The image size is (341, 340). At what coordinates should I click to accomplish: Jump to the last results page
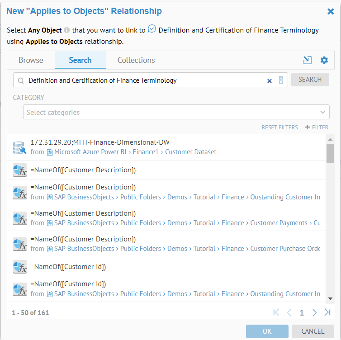(x=327, y=312)
